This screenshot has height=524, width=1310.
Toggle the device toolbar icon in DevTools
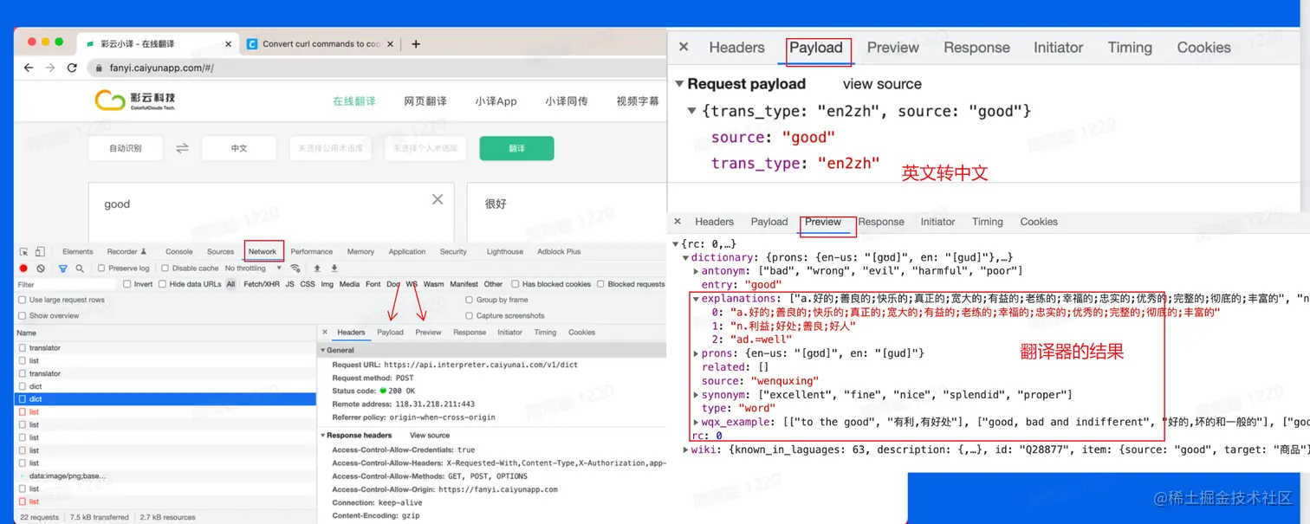tap(40, 252)
